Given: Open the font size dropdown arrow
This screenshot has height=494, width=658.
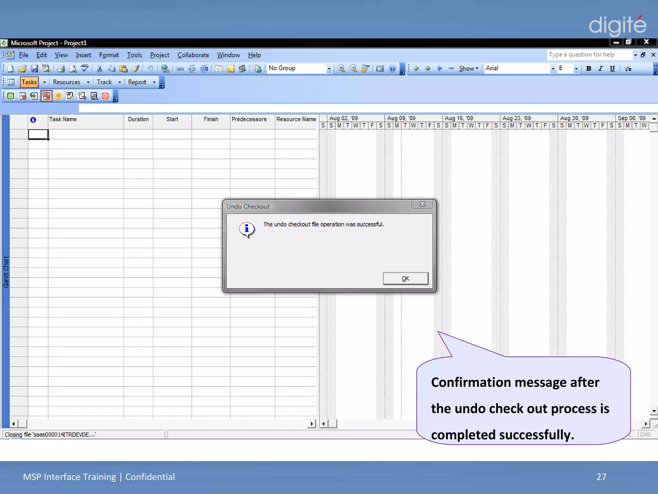Looking at the screenshot, I should tap(576, 69).
